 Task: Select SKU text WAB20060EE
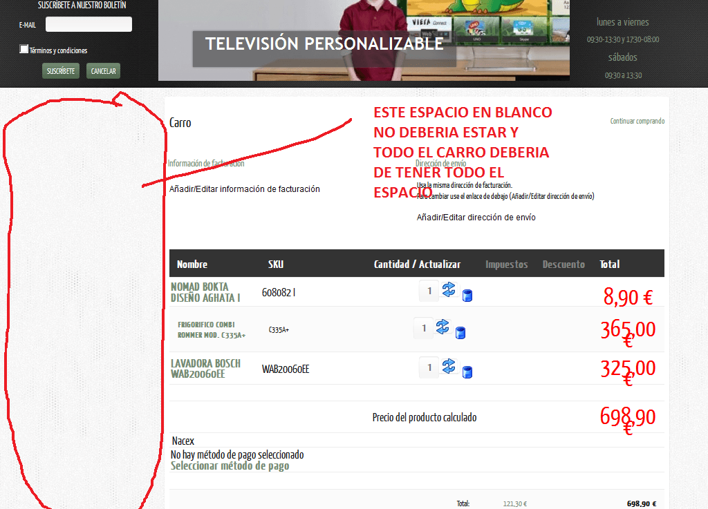point(286,369)
